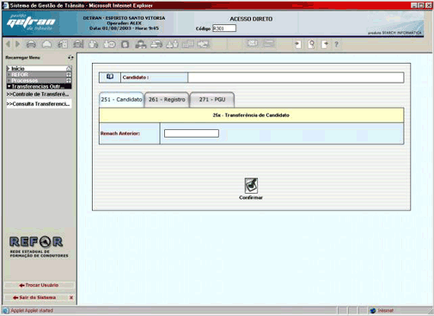
Task: Collapse the Transferencias Outr... menu triangle
Action: click(9, 86)
